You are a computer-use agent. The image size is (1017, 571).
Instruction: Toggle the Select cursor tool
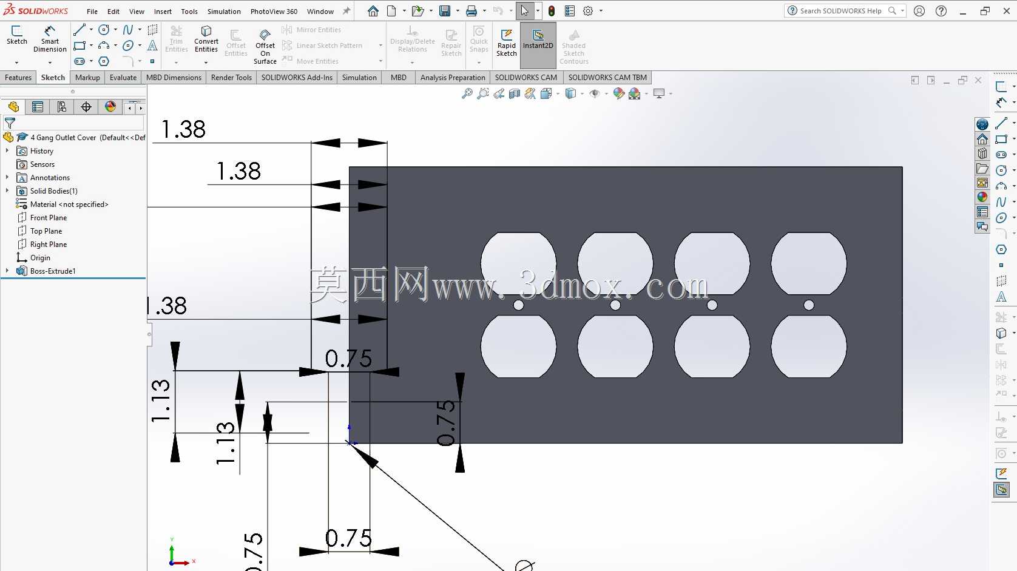click(x=525, y=11)
